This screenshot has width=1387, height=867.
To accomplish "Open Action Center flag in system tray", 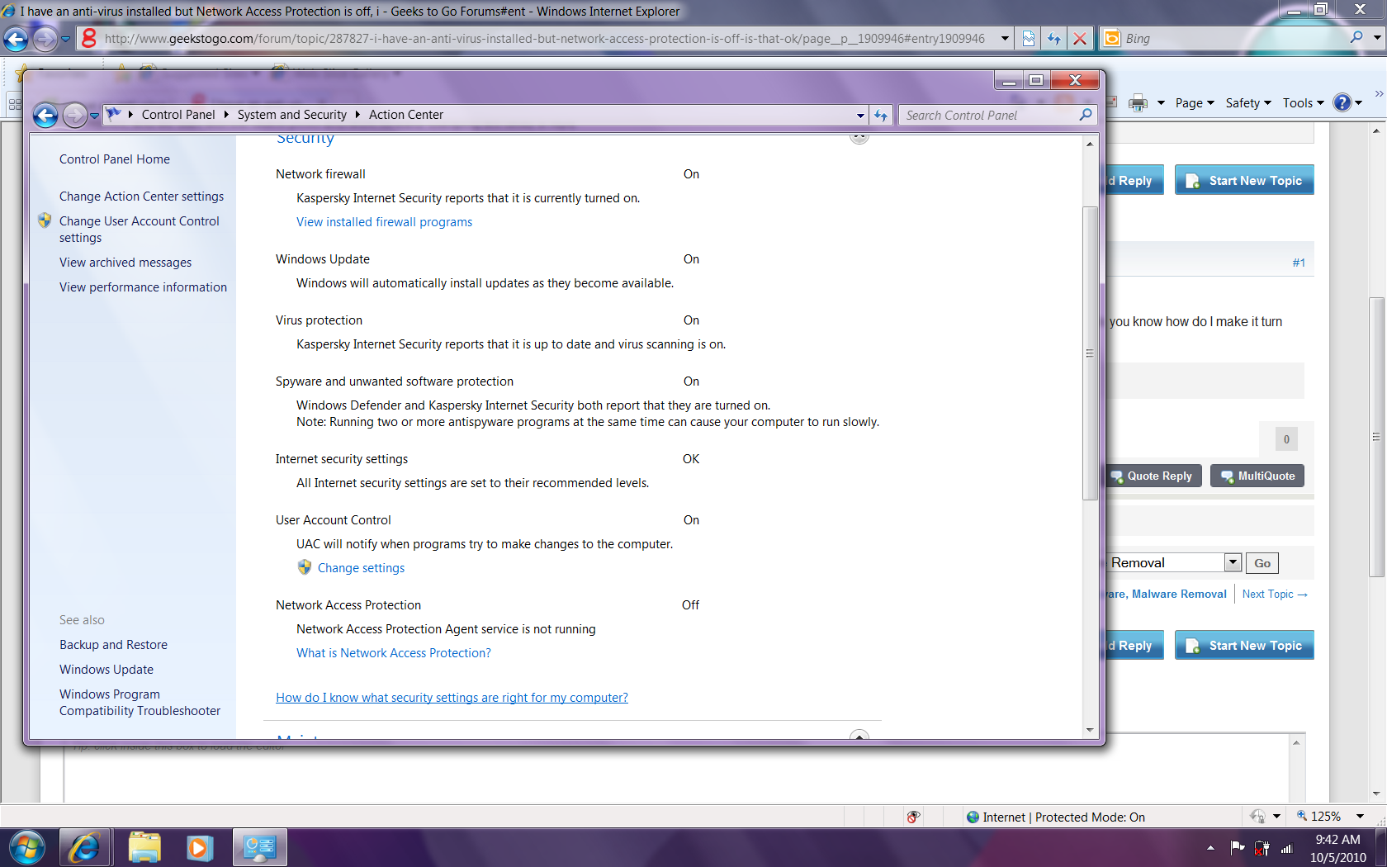I will [x=1238, y=847].
